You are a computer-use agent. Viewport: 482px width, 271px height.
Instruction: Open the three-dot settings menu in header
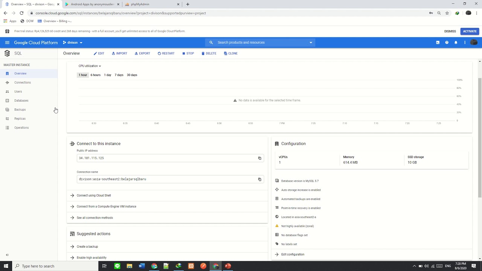(x=465, y=43)
